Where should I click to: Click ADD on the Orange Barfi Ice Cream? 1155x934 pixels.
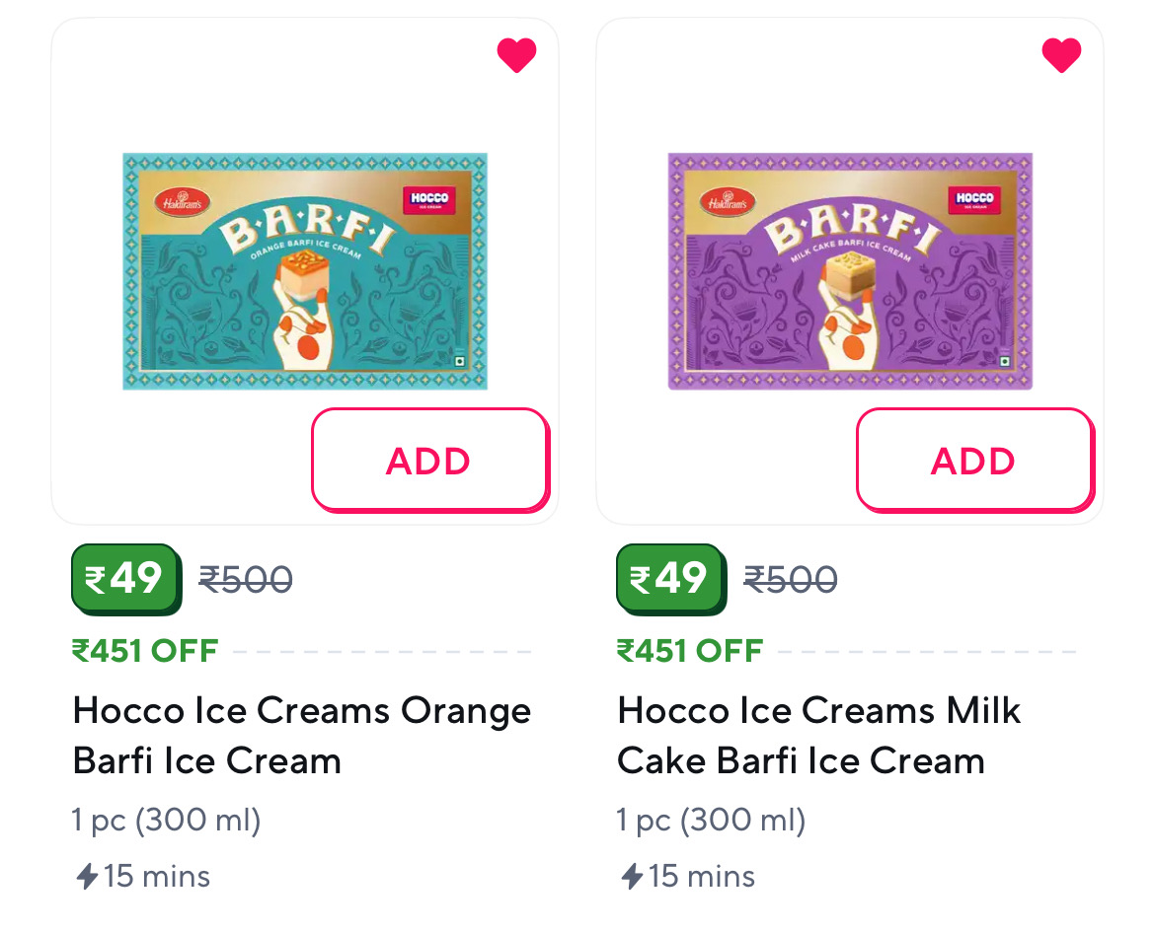(429, 459)
